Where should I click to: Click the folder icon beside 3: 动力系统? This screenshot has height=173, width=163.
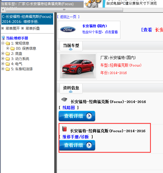click(8, 59)
